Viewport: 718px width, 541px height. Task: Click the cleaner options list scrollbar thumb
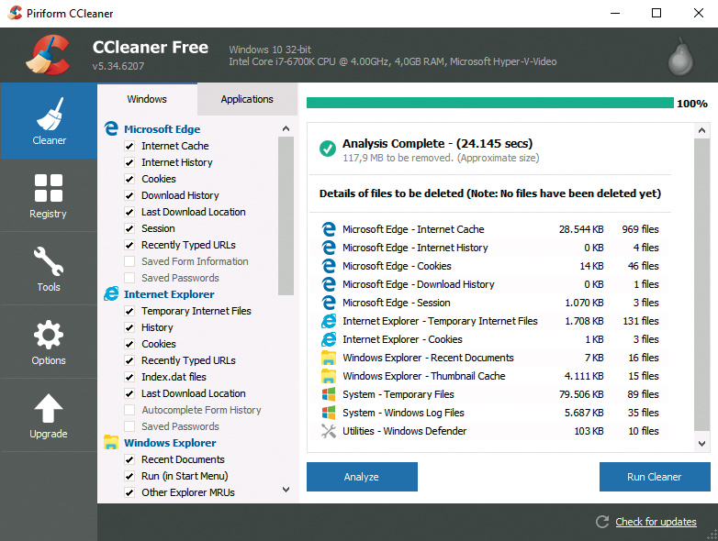pyautogui.click(x=286, y=215)
